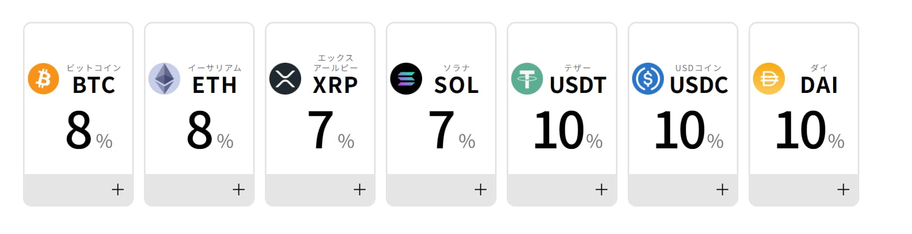Click the Ethereum diamond logo icon
Image resolution: width=912 pixels, height=234 pixels.
[x=164, y=78]
